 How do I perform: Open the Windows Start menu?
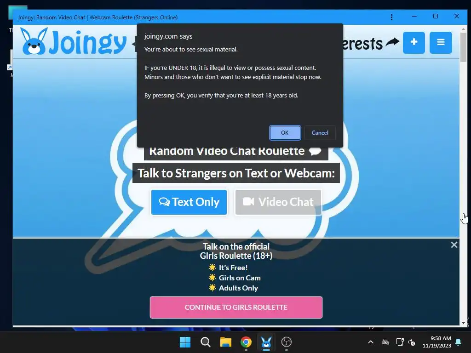coord(185,342)
